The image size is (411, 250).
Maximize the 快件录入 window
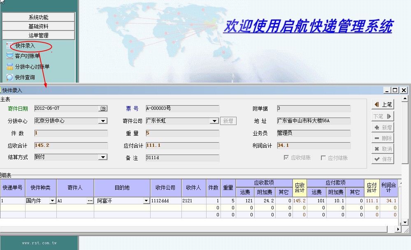(x=395, y=90)
